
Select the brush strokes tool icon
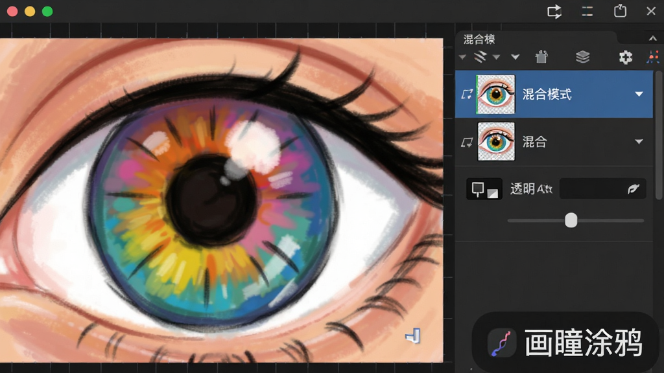[480, 57]
